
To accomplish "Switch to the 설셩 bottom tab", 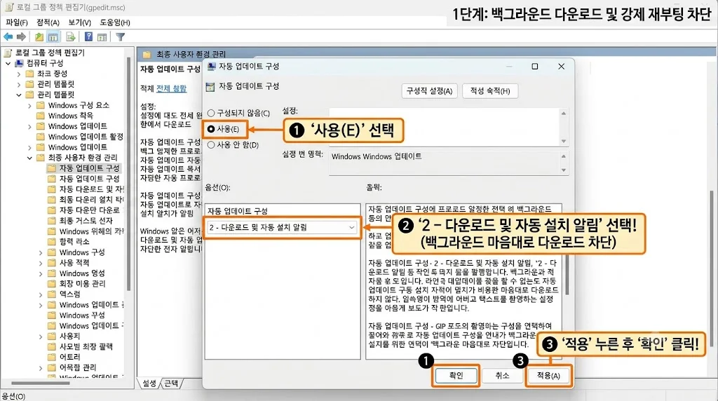I will [x=149, y=383].
